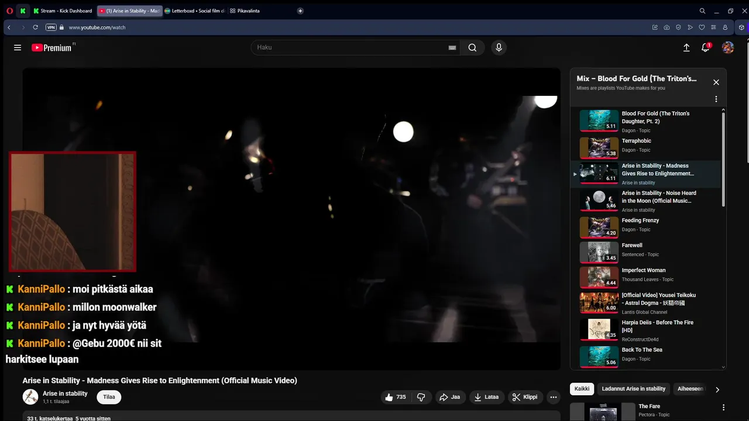The width and height of the screenshot is (749, 421).
Task: Click the YouTube search magnifier button
Action: [472, 47]
